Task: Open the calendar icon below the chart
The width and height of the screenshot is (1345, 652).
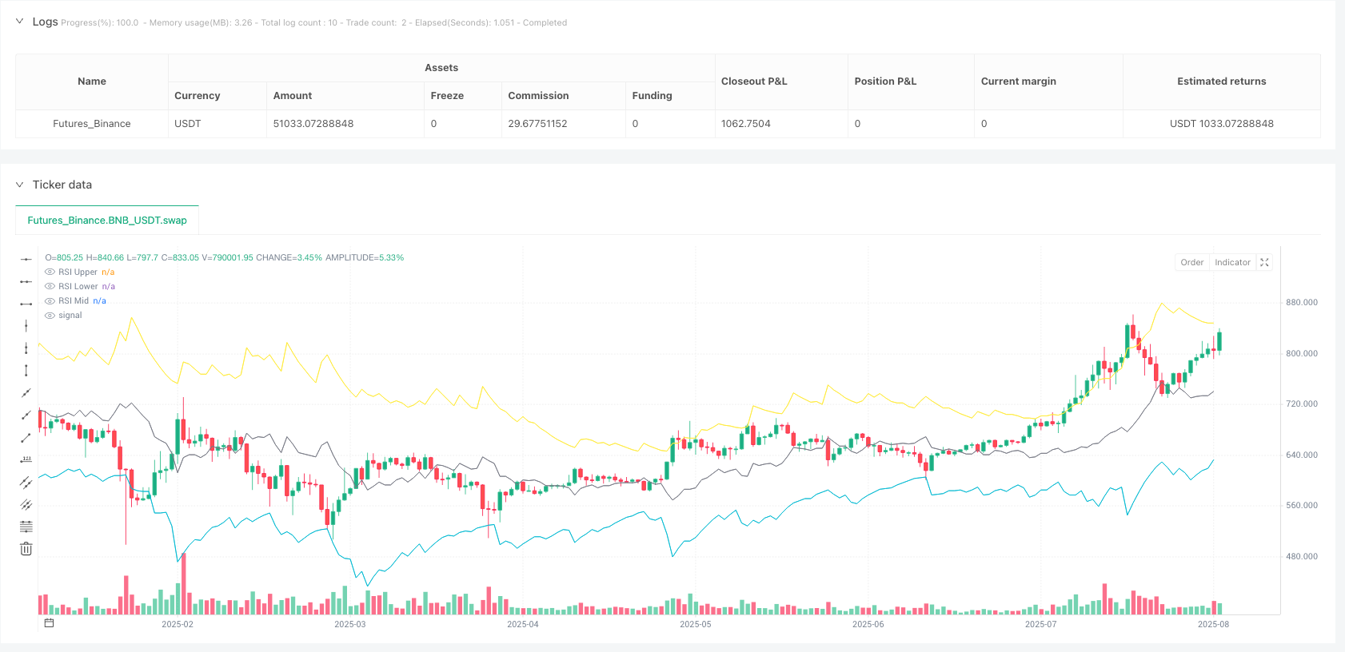Action: 49,623
